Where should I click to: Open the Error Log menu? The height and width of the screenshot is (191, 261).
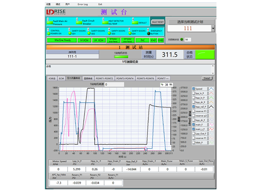pyautogui.click(x=82, y=4)
